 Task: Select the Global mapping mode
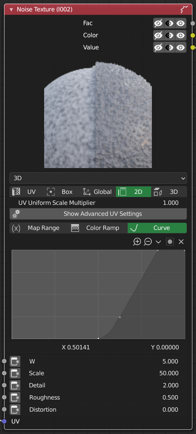tap(98, 192)
